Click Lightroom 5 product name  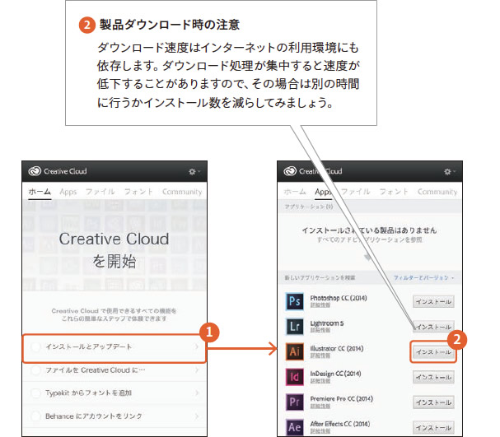tap(327, 323)
